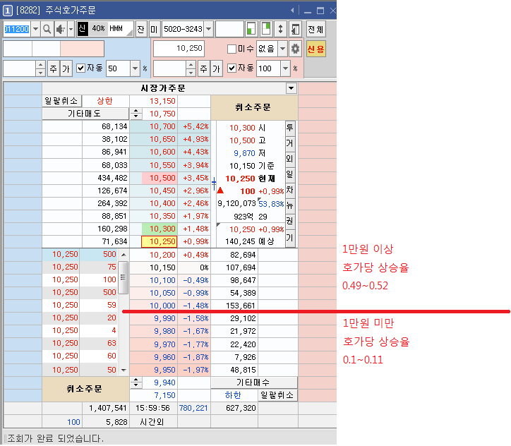Viewport: 511px width, 446px height.
Task: Open the speaker icon dropdown arrow
Action: click(71, 30)
